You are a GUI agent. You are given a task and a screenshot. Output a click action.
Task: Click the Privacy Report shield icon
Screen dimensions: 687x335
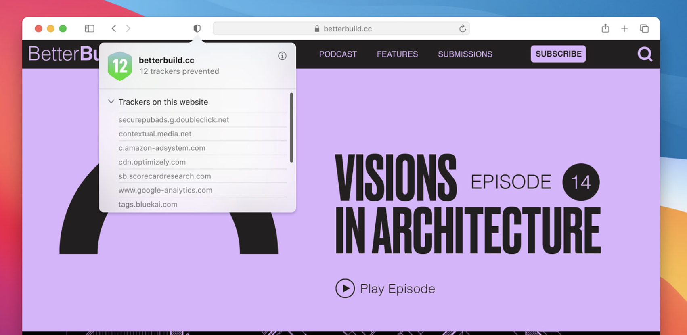tap(197, 28)
